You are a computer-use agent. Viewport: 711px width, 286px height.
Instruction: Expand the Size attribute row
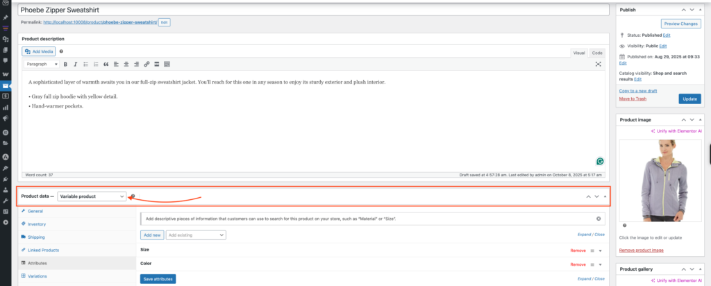pyautogui.click(x=600, y=249)
